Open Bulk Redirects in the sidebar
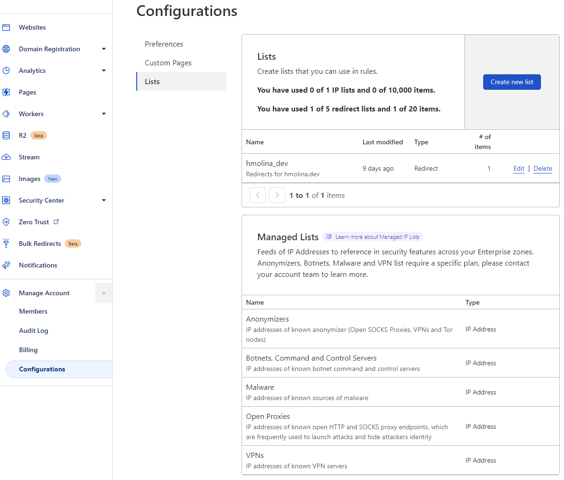The height and width of the screenshot is (480, 564). coord(40,244)
